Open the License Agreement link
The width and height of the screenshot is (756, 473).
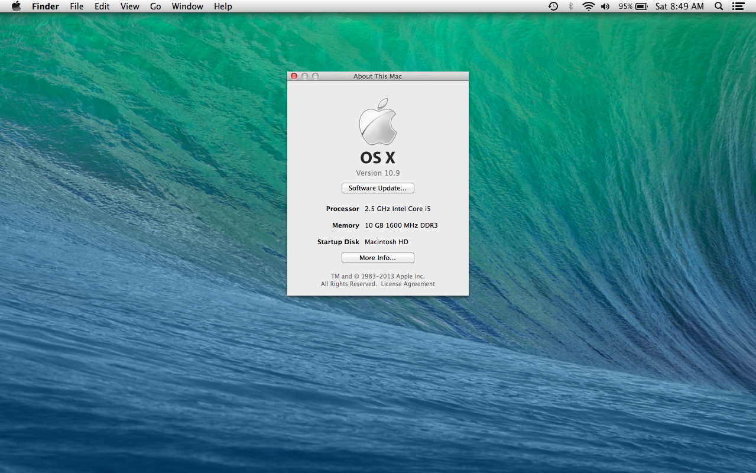click(x=408, y=284)
